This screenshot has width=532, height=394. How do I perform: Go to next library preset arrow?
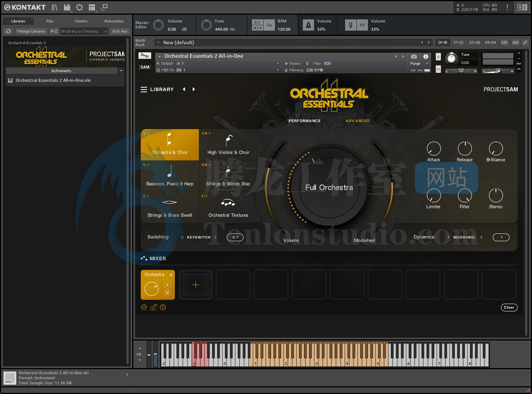point(193,90)
